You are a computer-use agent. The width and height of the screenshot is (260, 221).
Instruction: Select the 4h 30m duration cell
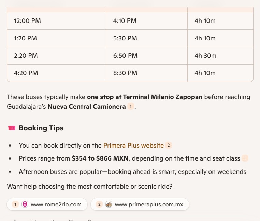tap(205, 56)
